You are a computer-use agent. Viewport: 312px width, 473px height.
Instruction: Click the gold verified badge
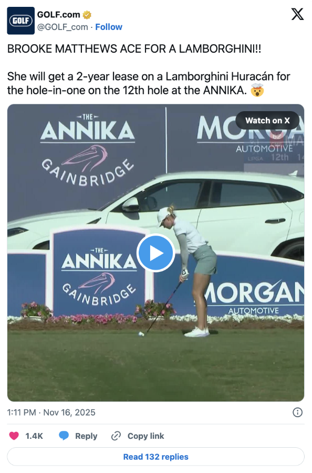click(87, 14)
